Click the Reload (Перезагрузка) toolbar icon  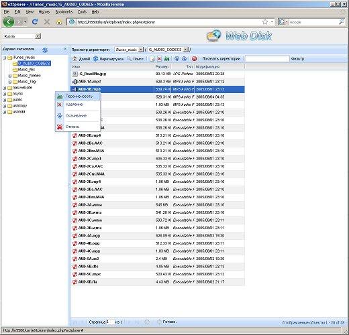pos(96,59)
